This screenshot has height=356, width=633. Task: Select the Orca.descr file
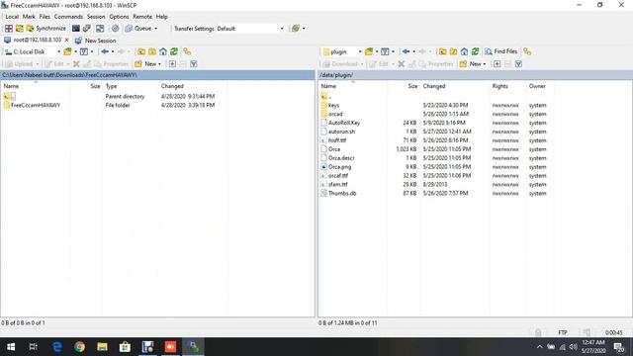click(341, 158)
